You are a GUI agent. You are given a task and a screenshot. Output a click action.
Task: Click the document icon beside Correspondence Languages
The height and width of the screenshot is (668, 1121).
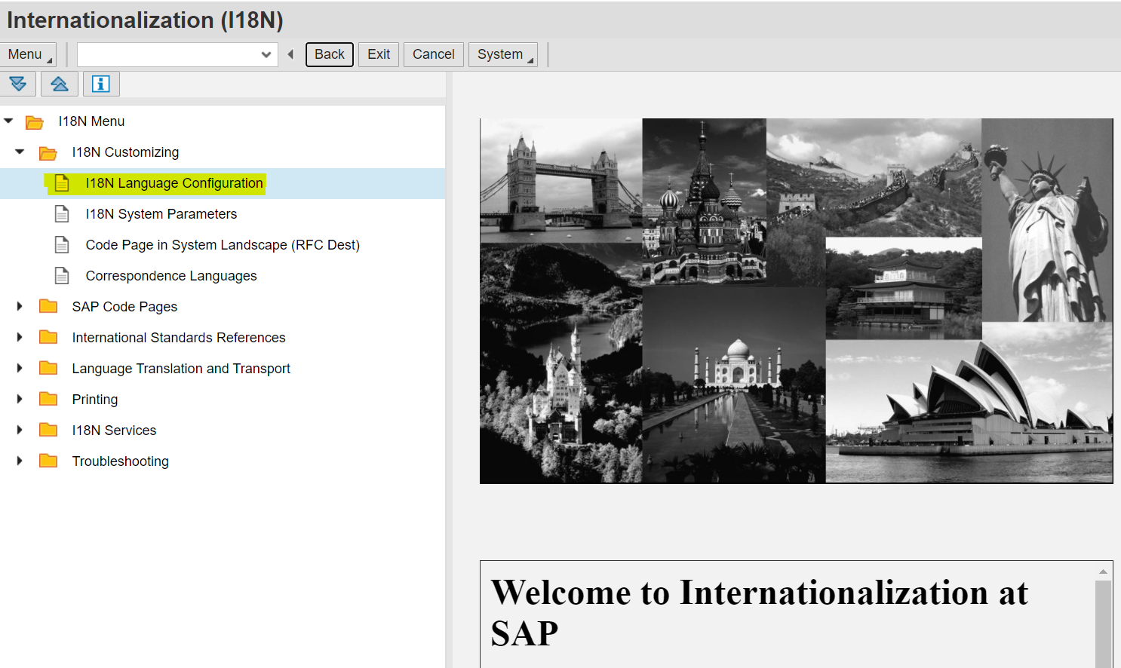[x=62, y=275]
